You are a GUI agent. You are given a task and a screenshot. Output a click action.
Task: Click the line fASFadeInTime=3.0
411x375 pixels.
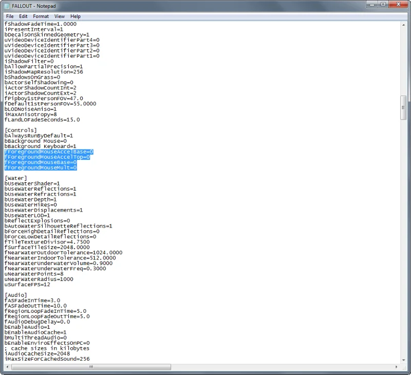pos(32,301)
